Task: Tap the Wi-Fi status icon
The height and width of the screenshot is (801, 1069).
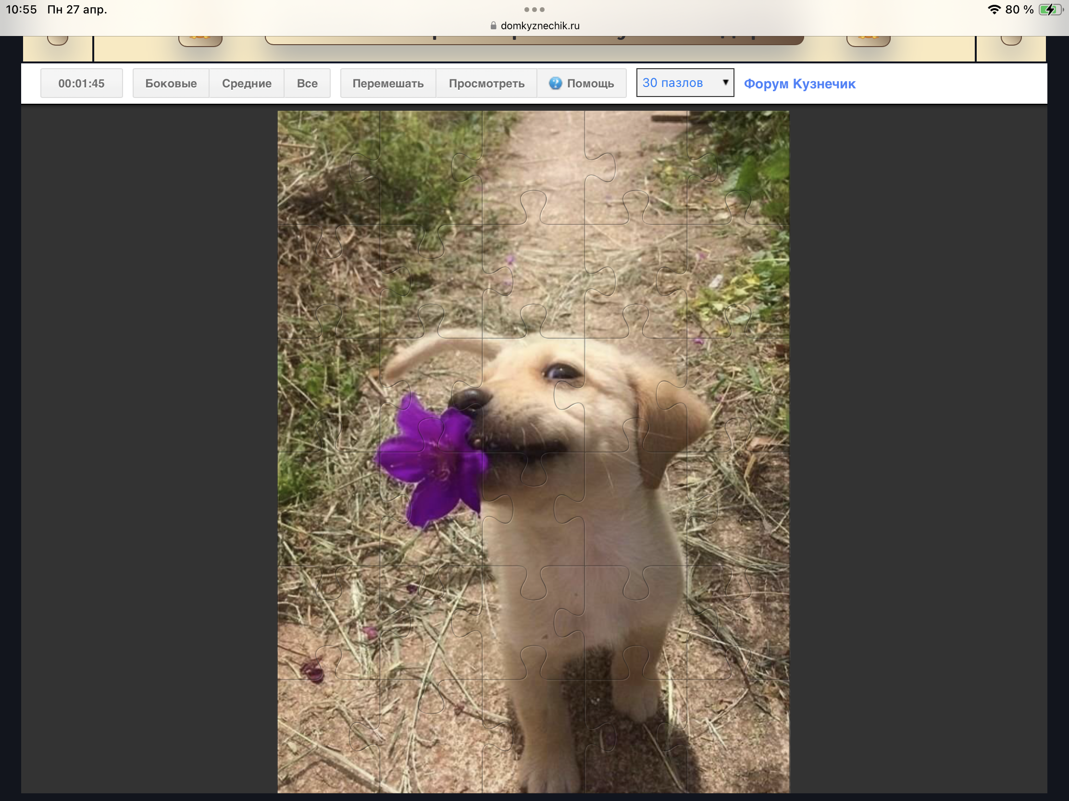Action: (x=994, y=10)
